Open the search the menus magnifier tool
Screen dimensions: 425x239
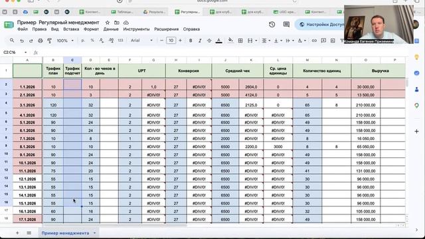12,40
